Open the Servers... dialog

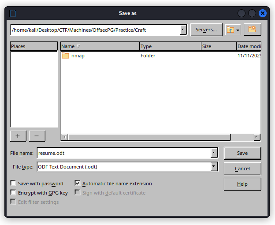[x=206, y=30]
